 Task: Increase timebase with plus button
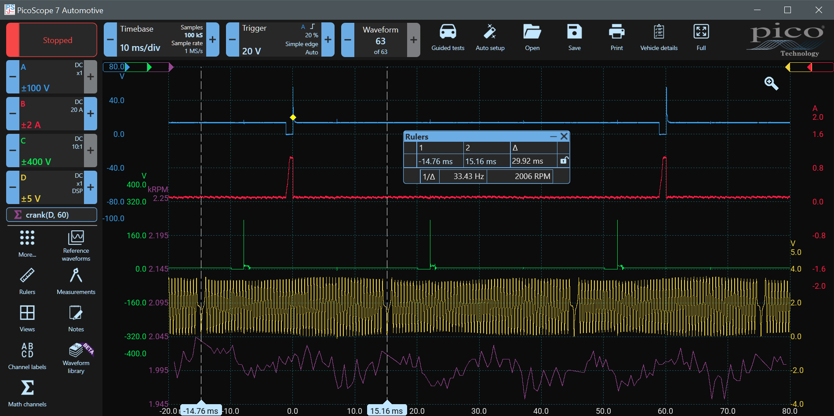pos(212,39)
